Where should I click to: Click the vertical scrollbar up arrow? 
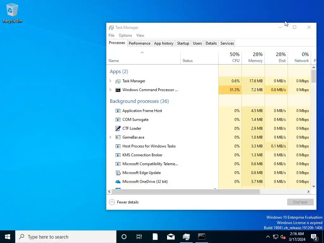click(x=314, y=67)
